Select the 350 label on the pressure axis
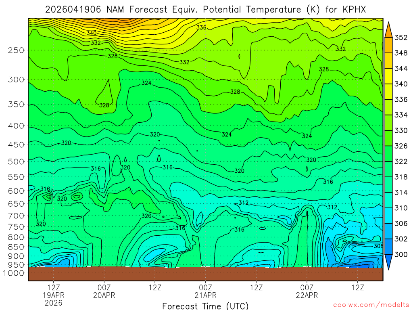 tap(16, 105)
